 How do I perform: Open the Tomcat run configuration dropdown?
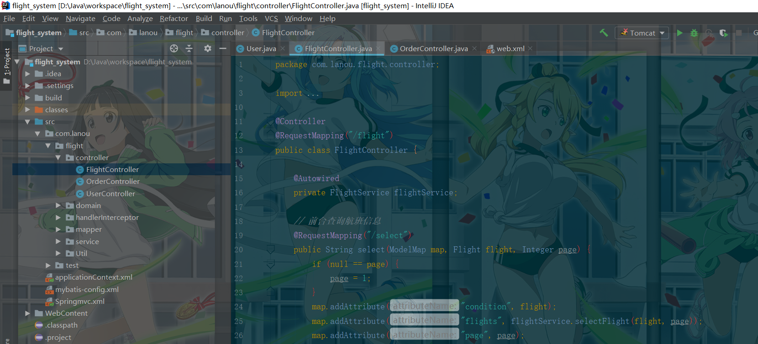pos(642,33)
